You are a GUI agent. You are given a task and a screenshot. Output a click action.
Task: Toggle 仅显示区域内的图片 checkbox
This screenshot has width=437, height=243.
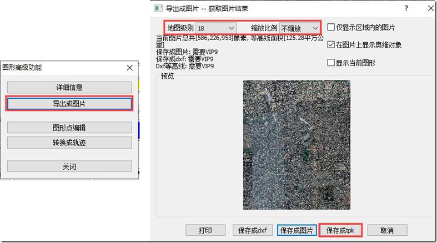click(331, 27)
